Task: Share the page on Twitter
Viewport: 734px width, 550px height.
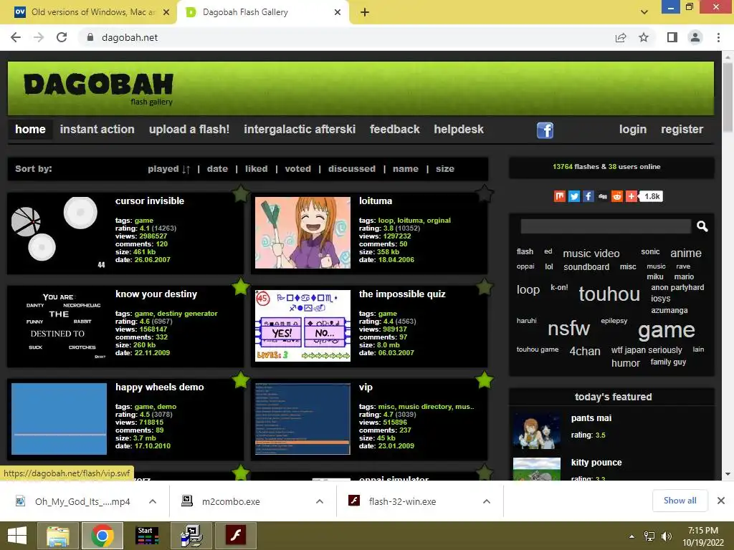Action: tap(574, 196)
